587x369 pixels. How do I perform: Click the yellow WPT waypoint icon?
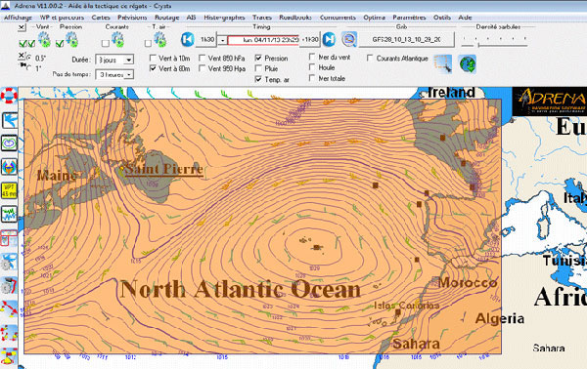[x=10, y=190]
